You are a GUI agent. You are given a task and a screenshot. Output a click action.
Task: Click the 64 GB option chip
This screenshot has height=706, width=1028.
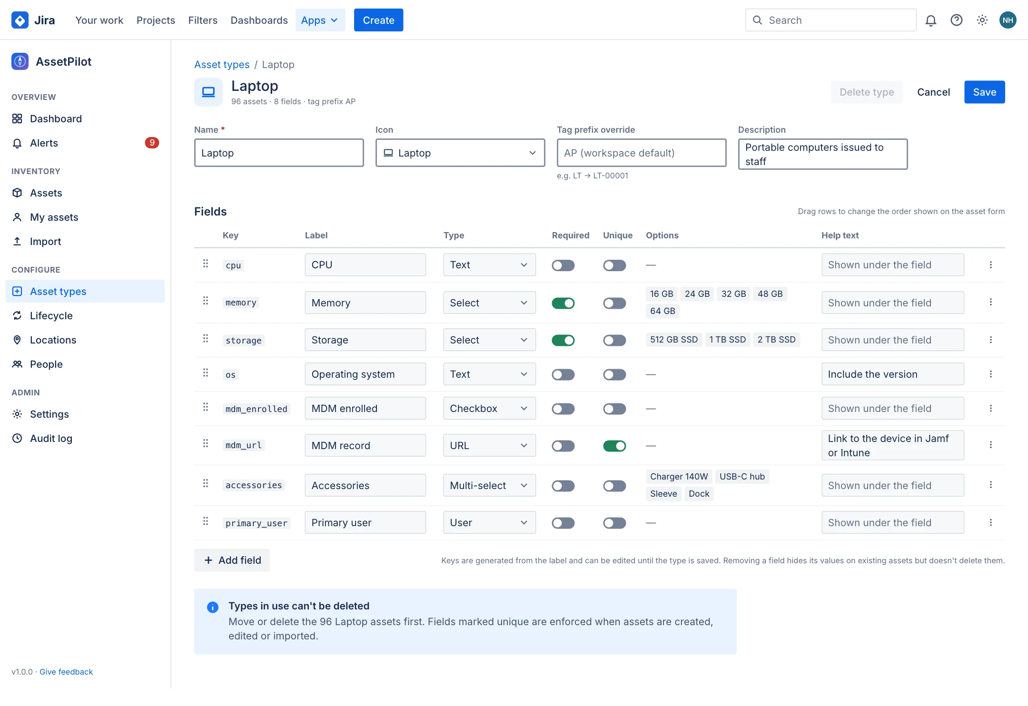click(662, 311)
